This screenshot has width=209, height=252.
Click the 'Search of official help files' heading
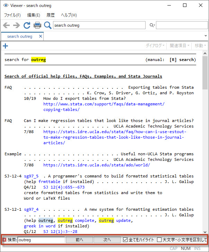[x=83, y=76]
